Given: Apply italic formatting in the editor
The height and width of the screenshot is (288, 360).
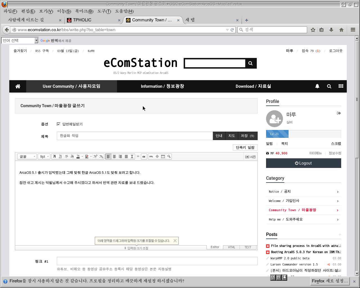Looking at the screenshot, I should point(66,157).
